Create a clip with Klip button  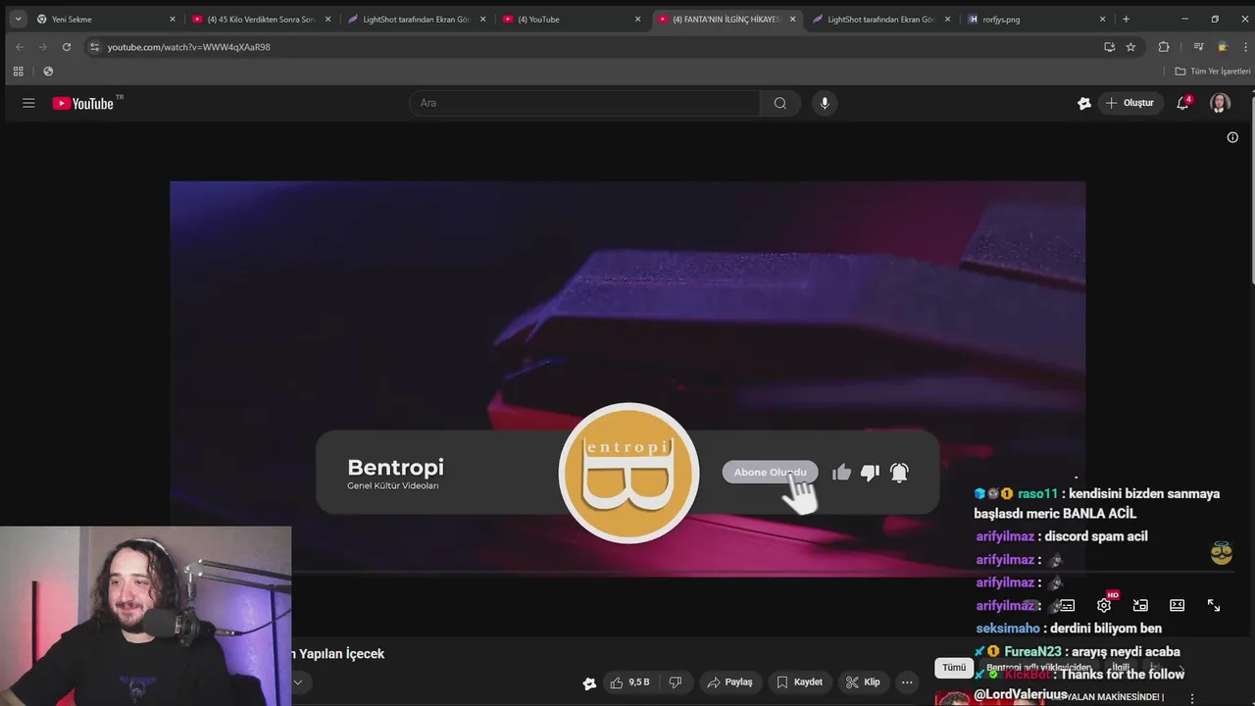[863, 682]
